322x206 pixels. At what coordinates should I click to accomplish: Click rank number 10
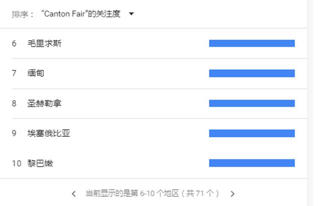16,163
